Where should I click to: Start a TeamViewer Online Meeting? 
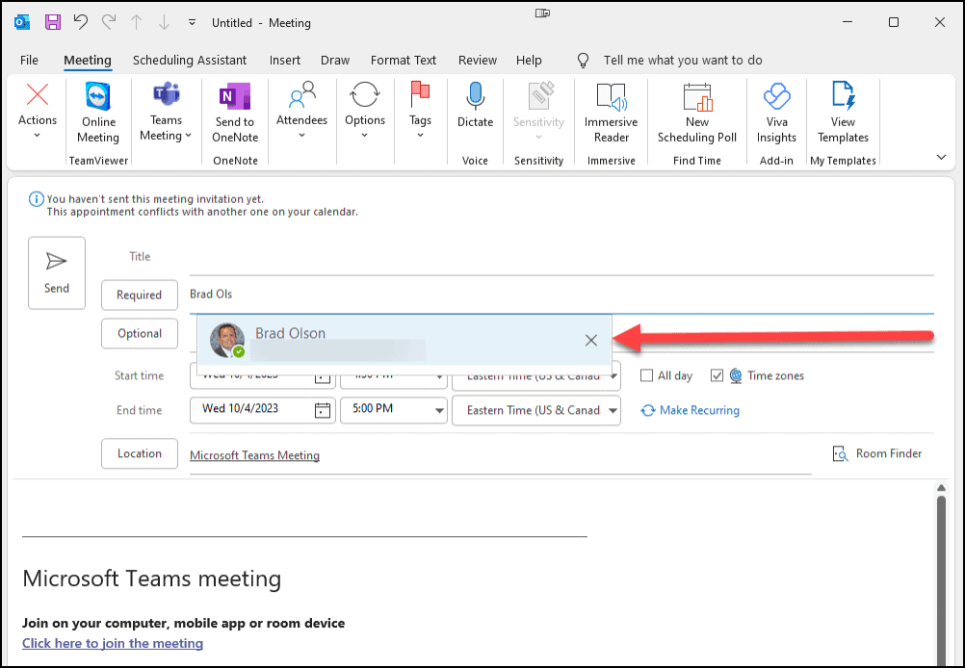[98, 114]
